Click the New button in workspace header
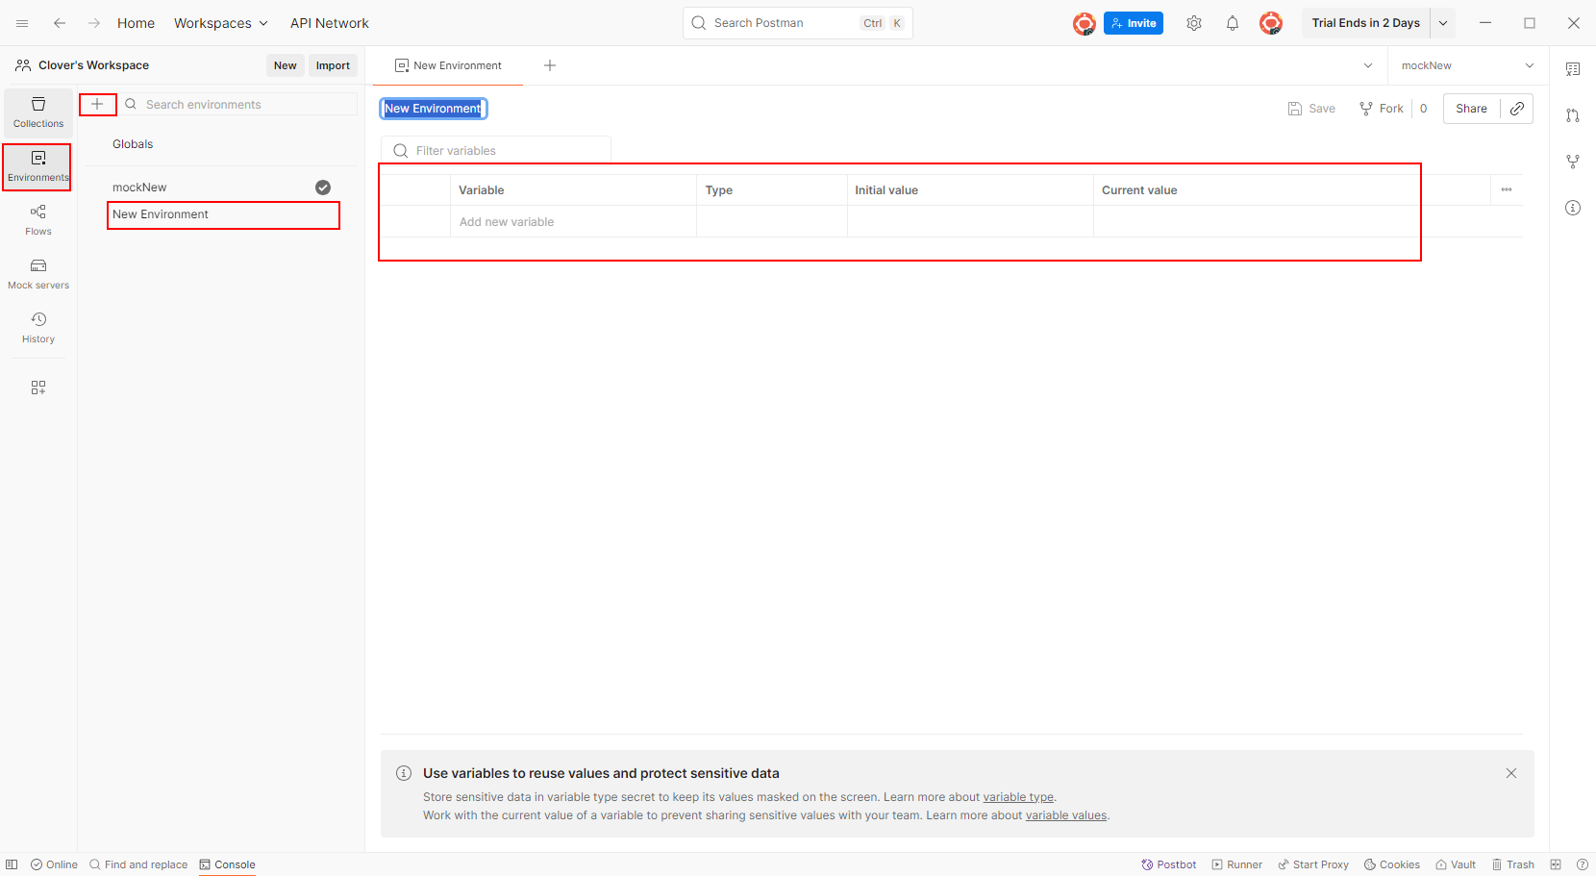 286,65
